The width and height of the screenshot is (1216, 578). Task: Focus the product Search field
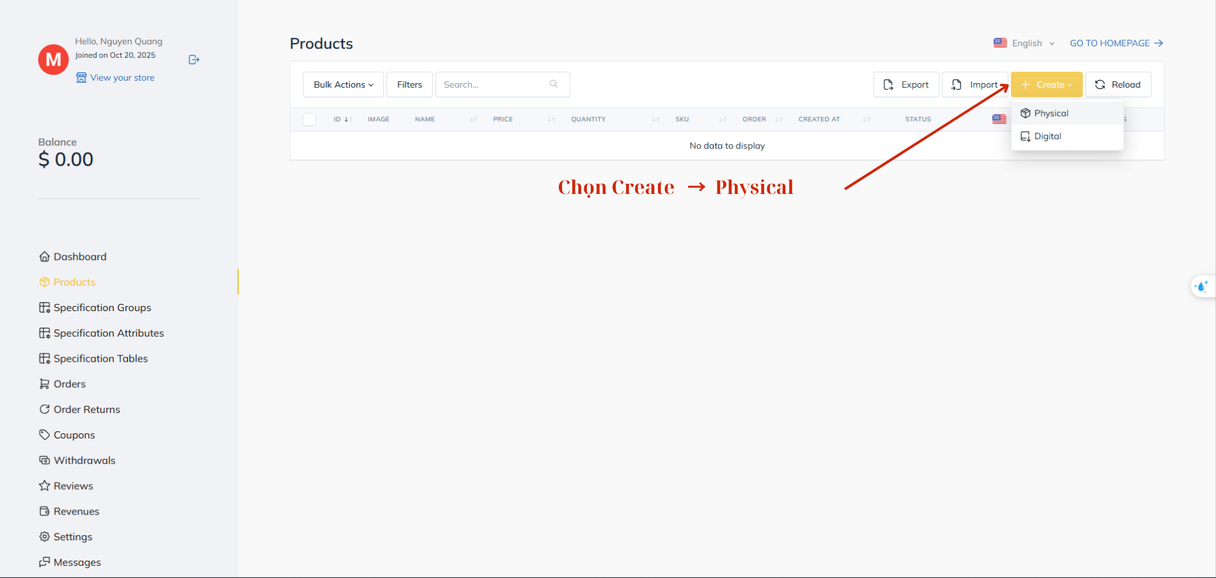coord(493,84)
